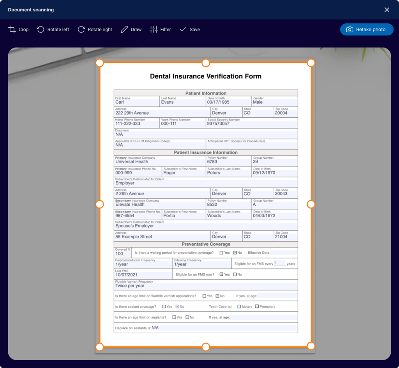Close the Document scanning dialog
Viewport: 399px width, 368px height.
(x=387, y=10)
